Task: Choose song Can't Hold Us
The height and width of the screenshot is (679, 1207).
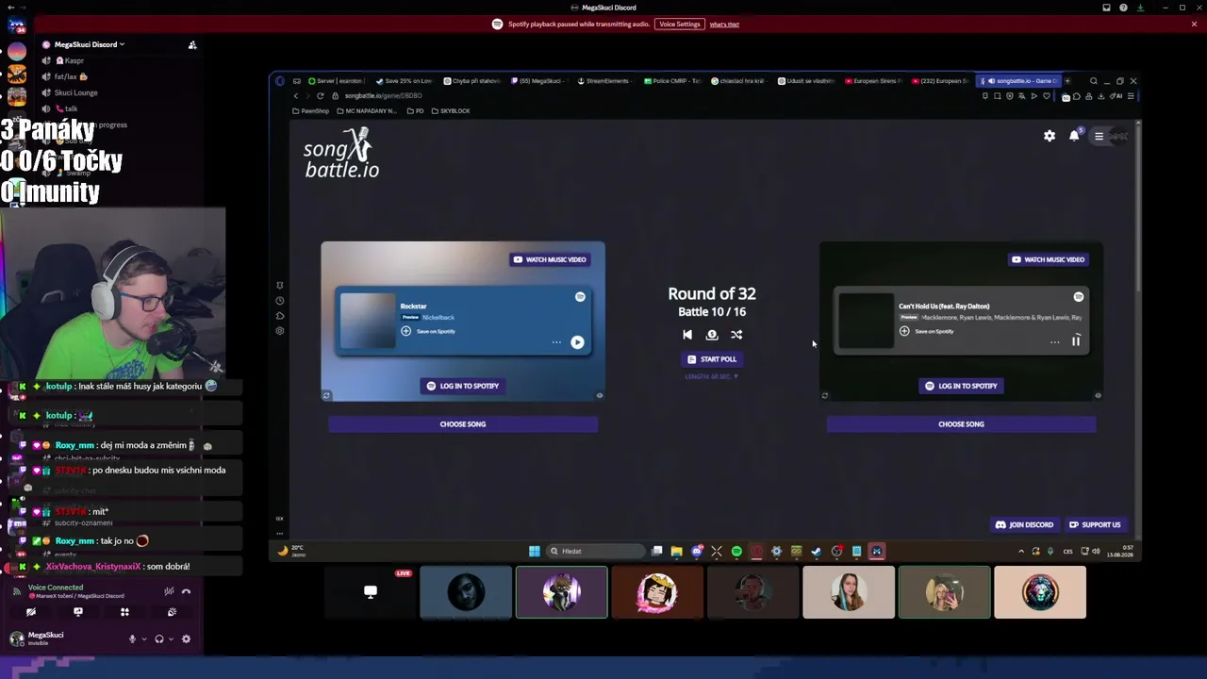Action: (961, 424)
